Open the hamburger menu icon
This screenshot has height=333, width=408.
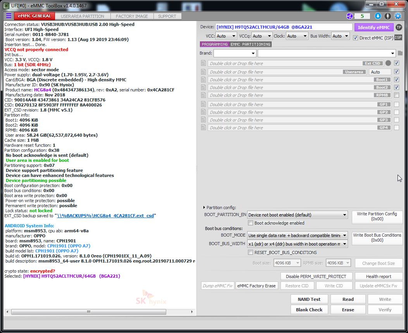pos(9,16)
